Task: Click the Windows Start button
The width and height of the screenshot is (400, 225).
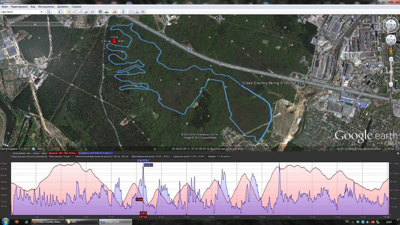Action: click(x=5, y=222)
